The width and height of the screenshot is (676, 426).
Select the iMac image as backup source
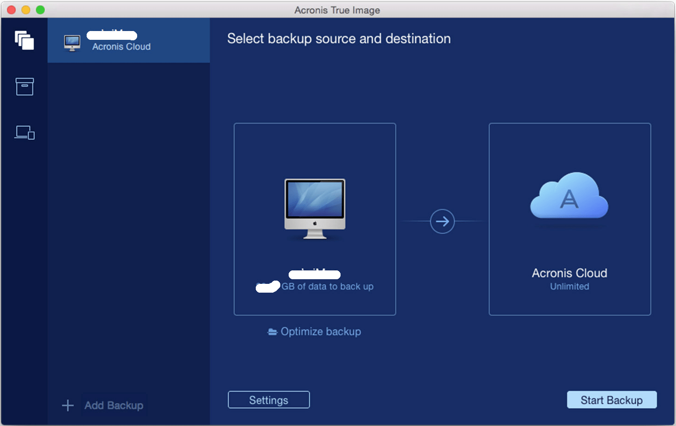pyautogui.click(x=315, y=209)
